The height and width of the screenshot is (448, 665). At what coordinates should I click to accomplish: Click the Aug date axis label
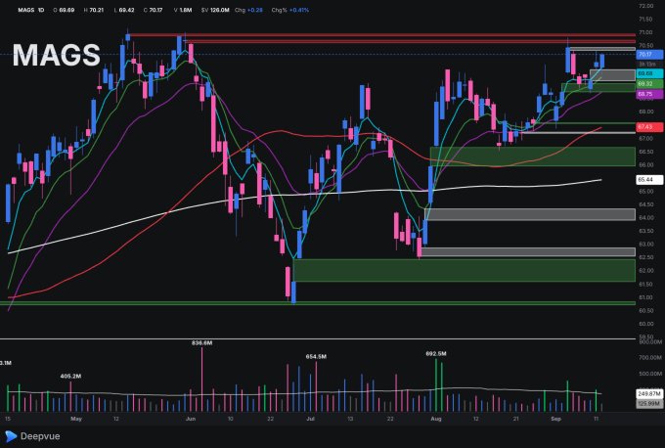436,419
